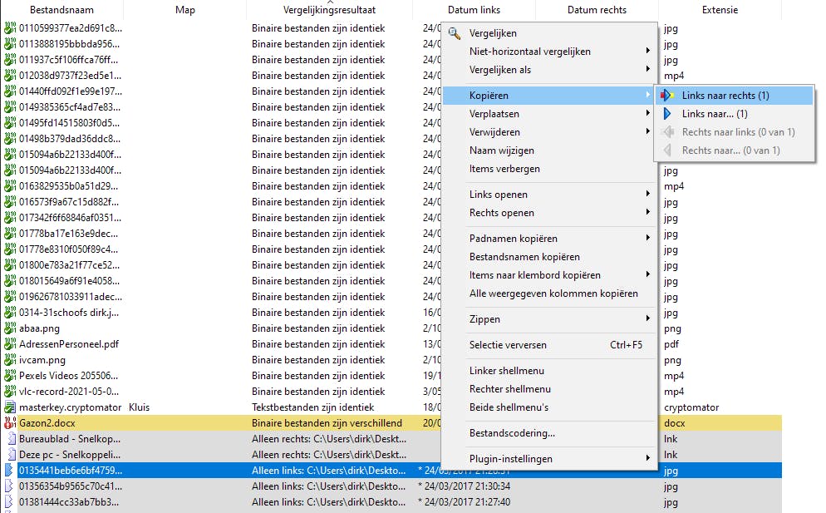
Task: Expand the Plugin-instellingen submenu arrow
Action: point(647,458)
